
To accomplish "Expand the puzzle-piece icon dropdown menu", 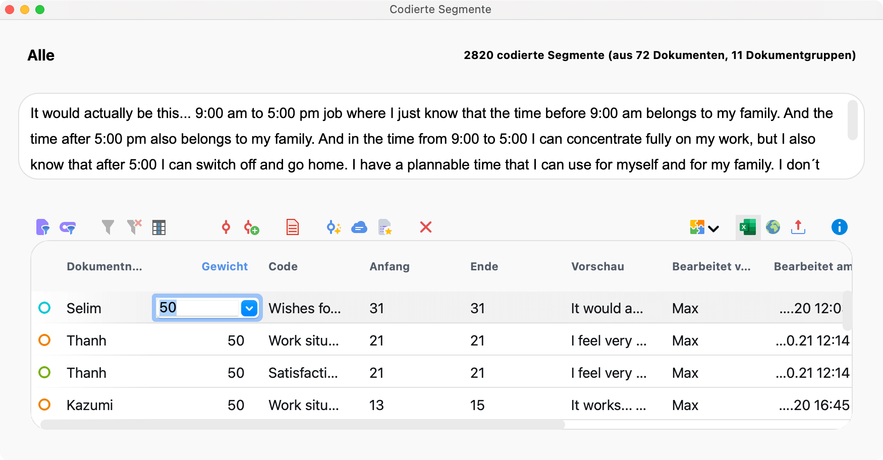I will (x=713, y=228).
